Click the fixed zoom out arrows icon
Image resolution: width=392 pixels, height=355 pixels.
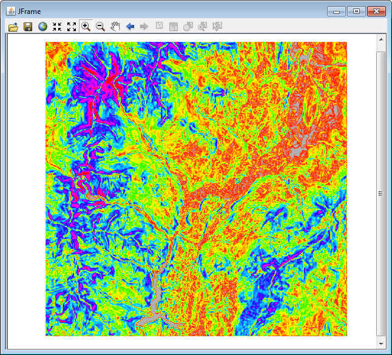72,27
